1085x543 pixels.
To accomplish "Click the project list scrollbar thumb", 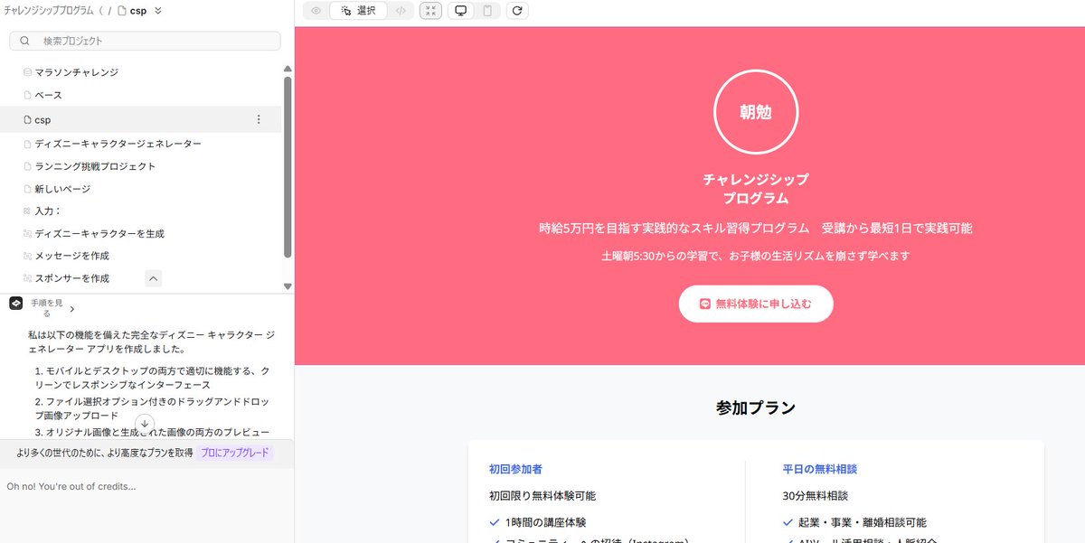I will (288, 167).
